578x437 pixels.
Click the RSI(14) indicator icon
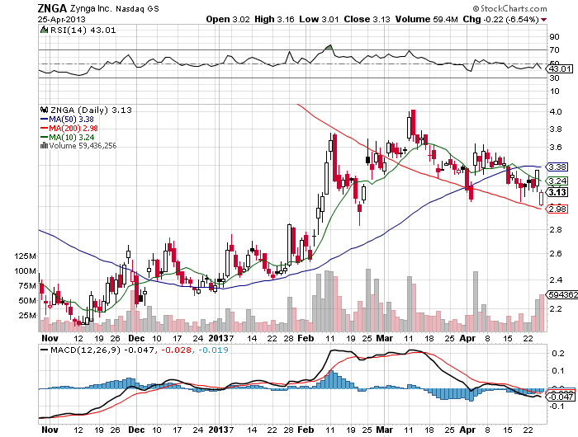(45, 30)
